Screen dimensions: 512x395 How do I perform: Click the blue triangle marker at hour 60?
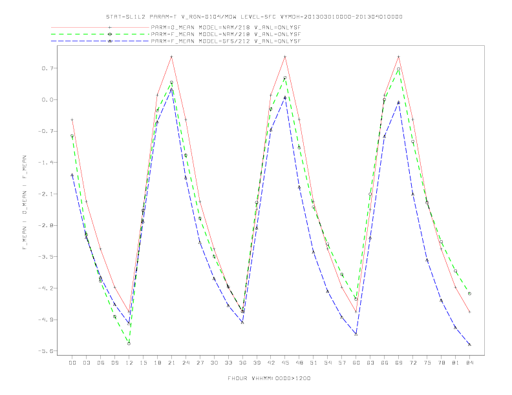click(x=356, y=334)
